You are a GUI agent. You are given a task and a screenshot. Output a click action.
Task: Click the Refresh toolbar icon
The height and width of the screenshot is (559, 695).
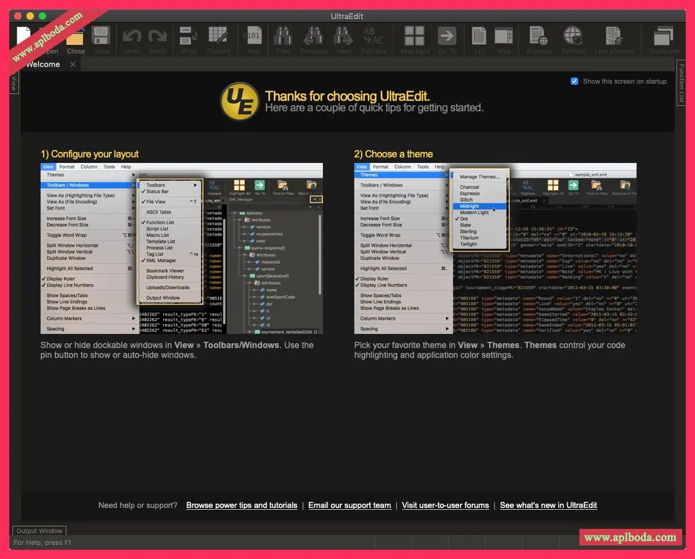coord(573,40)
